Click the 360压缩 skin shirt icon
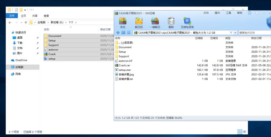Viewport: 271px width, 137px height. (x=250, y=13)
